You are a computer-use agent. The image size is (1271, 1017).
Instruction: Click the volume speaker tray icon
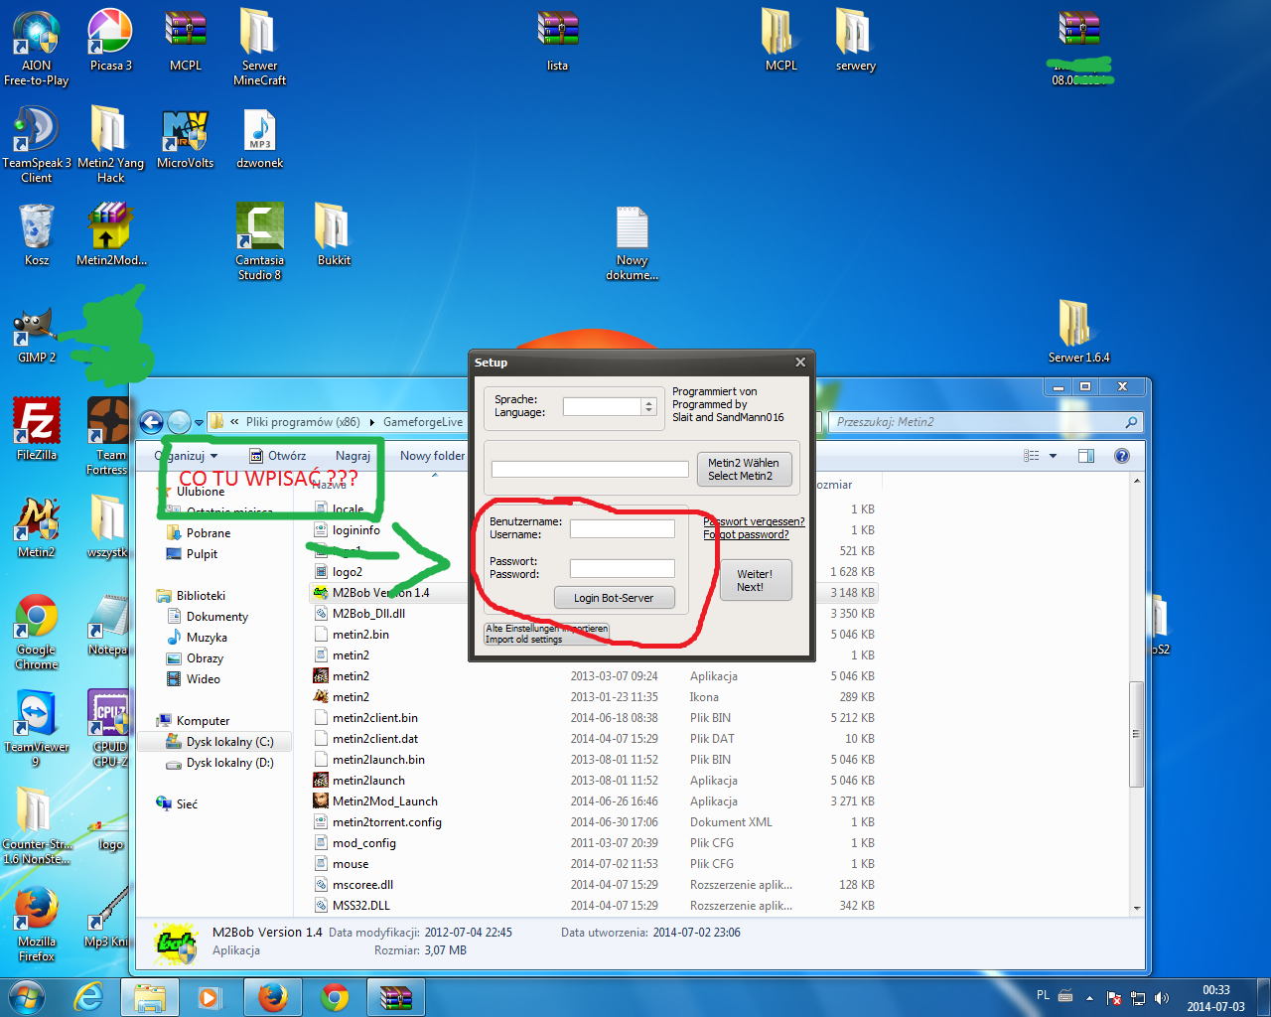pyautogui.click(x=1161, y=997)
